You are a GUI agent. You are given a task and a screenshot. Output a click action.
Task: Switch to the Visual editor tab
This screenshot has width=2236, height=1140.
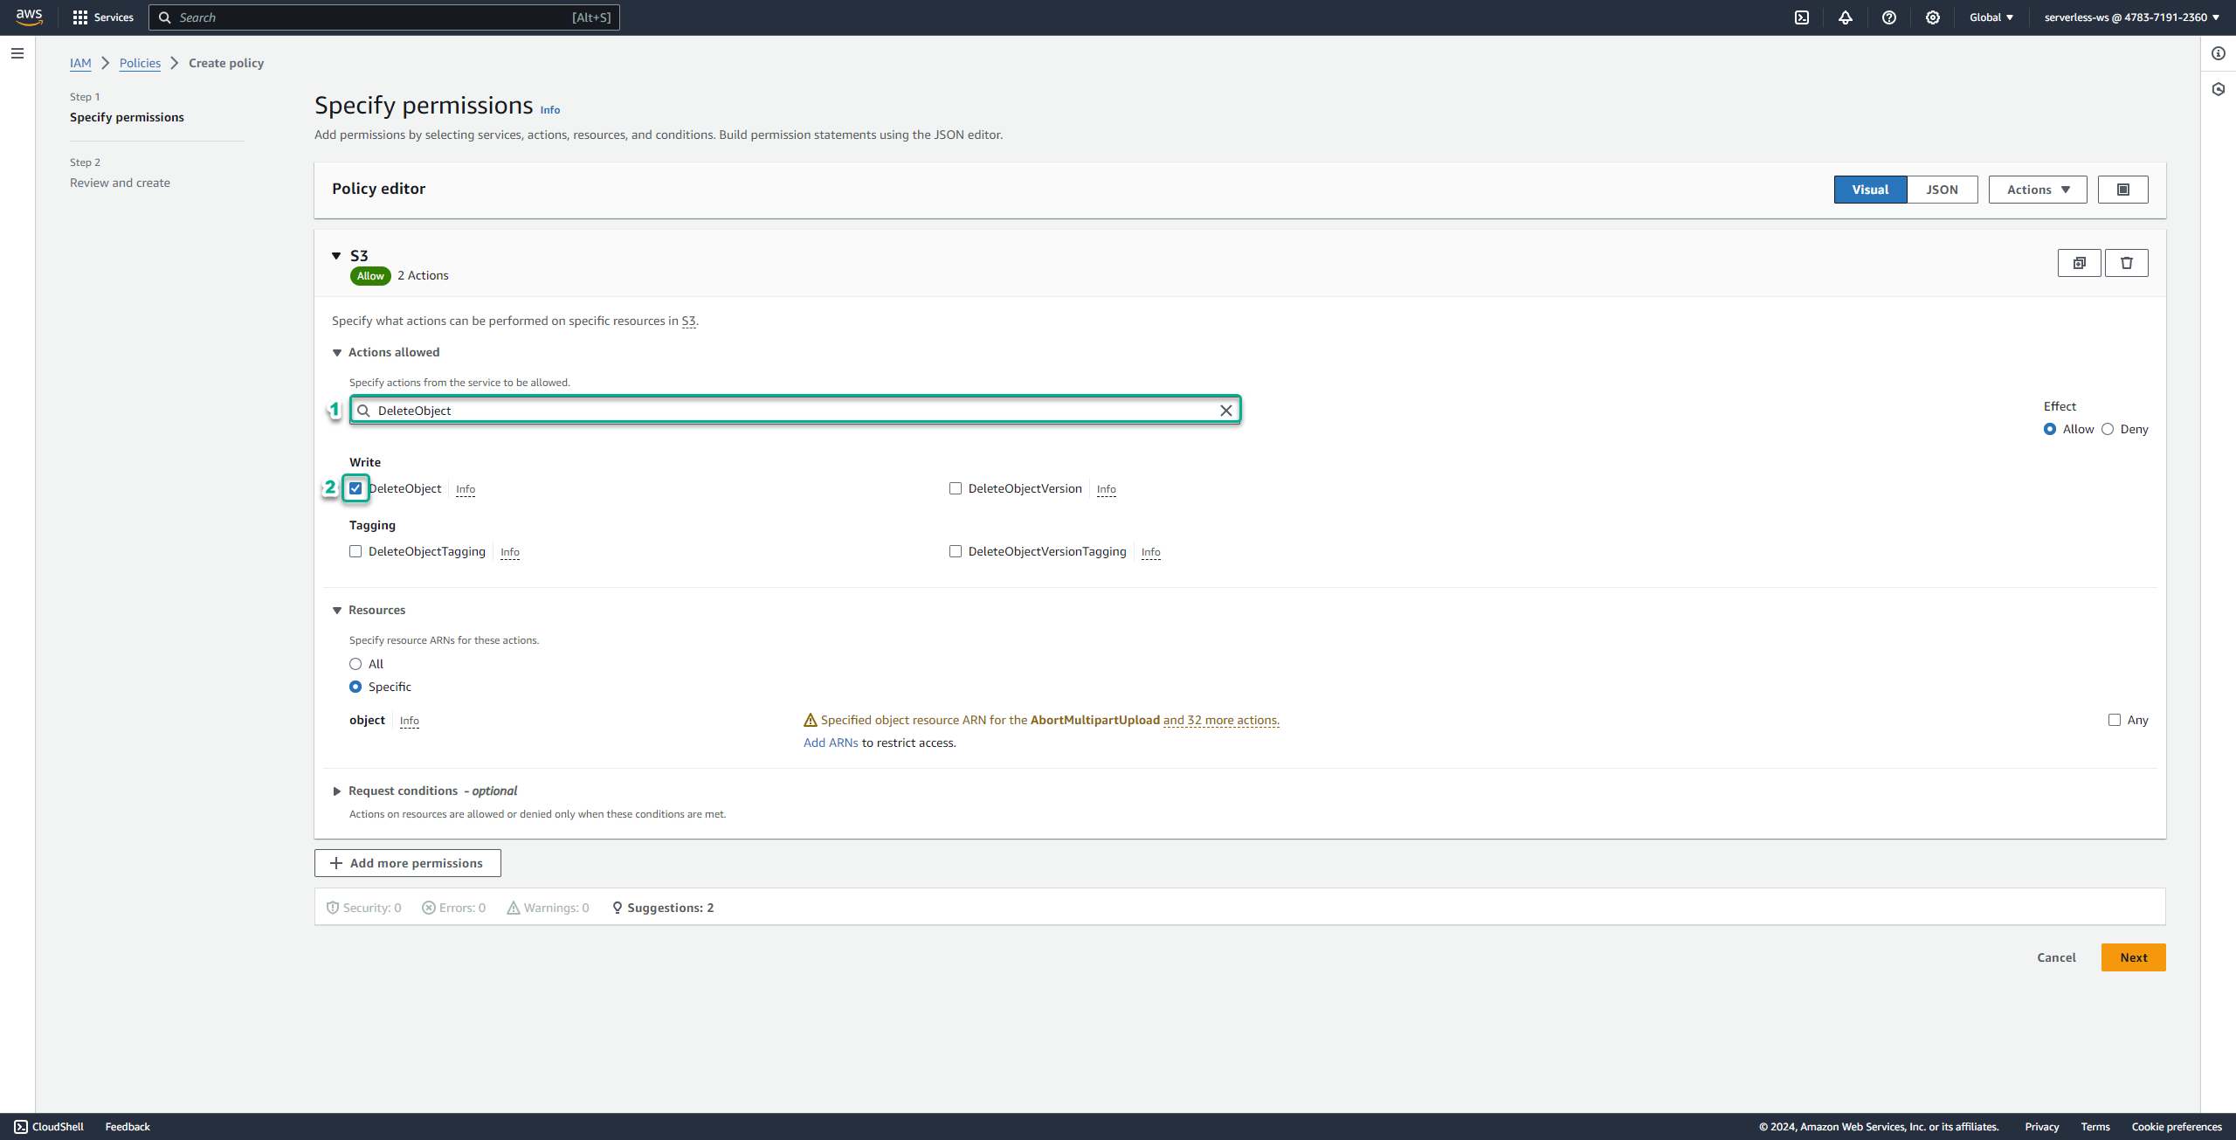[1870, 190]
